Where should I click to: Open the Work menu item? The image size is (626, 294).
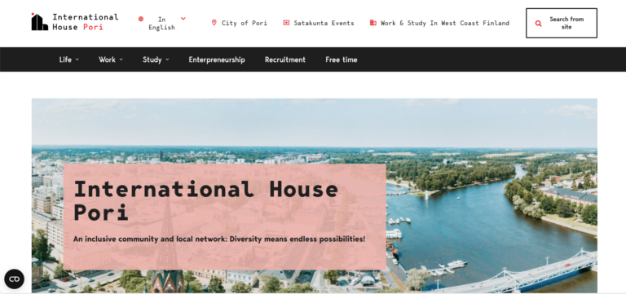pyautogui.click(x=107, y=59)
